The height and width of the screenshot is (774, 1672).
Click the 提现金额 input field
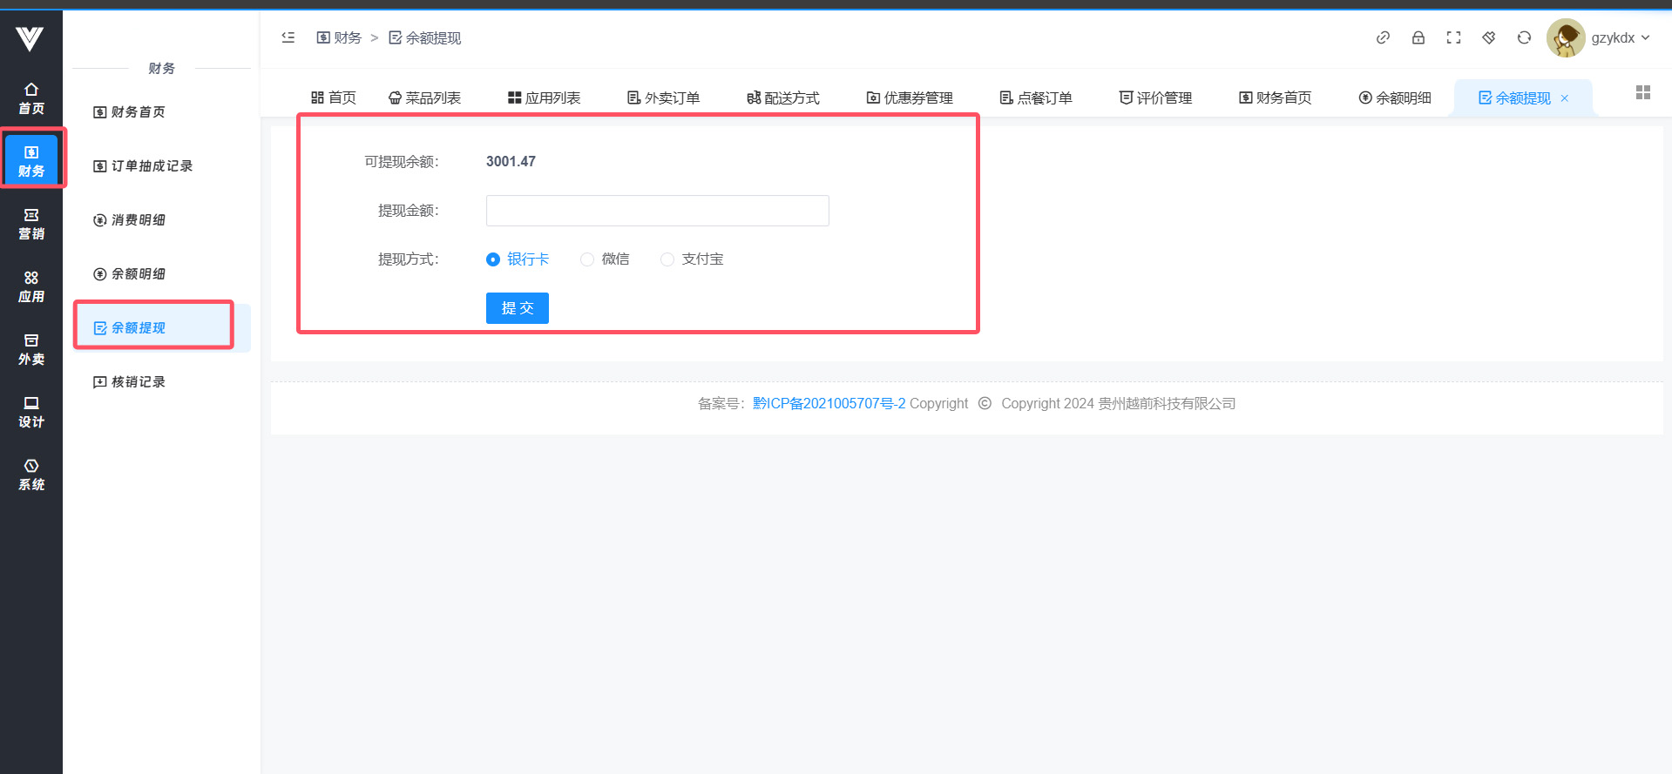point(657,211)
